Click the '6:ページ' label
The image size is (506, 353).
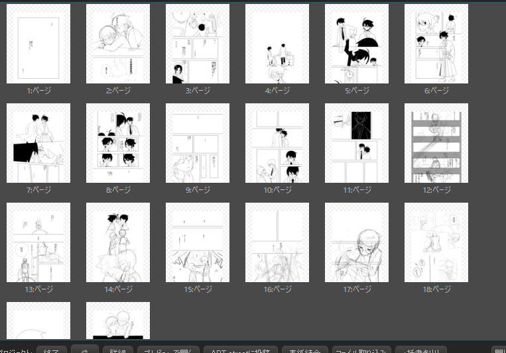436,91
